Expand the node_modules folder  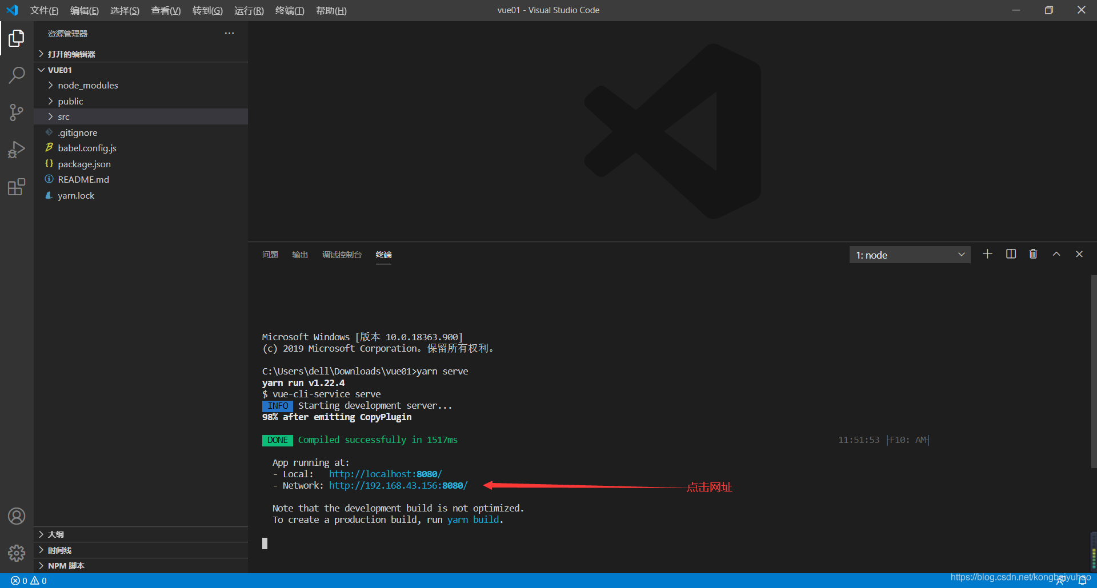[50, 85]
